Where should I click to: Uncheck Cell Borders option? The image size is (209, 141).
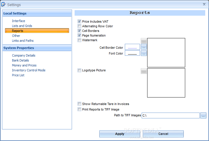click(x=79, y=31)
